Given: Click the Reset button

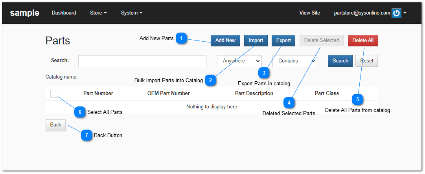Looking at the screenshot, I should (366, 61).
